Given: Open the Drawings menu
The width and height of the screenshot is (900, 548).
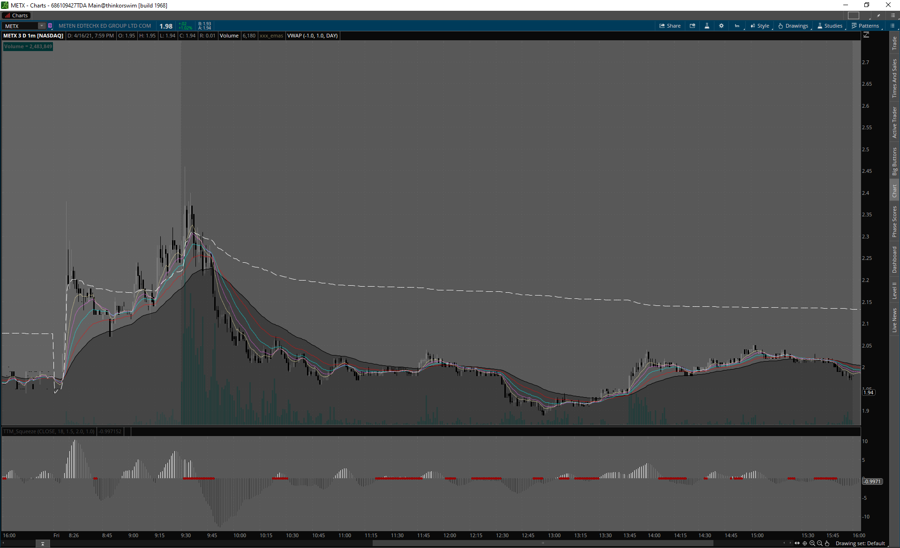Looking at the screenshot, I should [793, 26].
